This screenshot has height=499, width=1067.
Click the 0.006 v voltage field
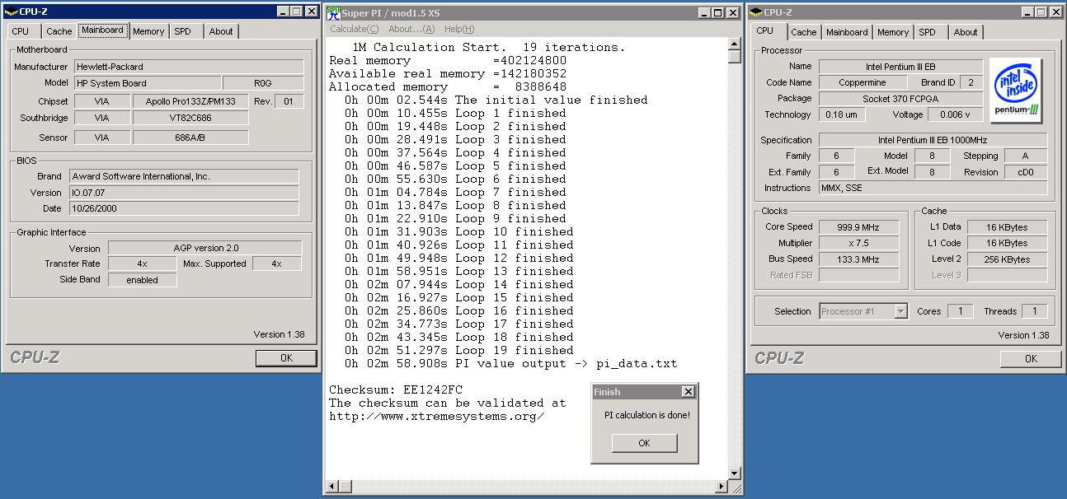pos(955,115)
